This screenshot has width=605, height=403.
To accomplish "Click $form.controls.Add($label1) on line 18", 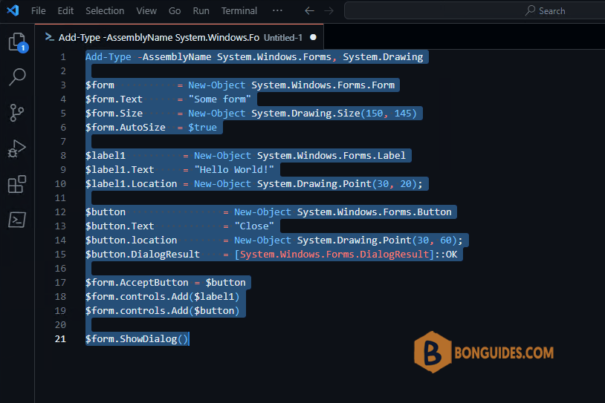I will (x=163, y=297).
